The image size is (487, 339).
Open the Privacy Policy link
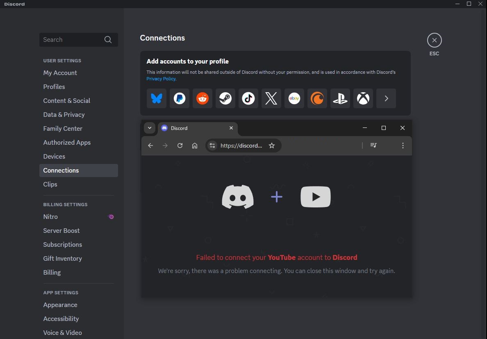(161, 79)
